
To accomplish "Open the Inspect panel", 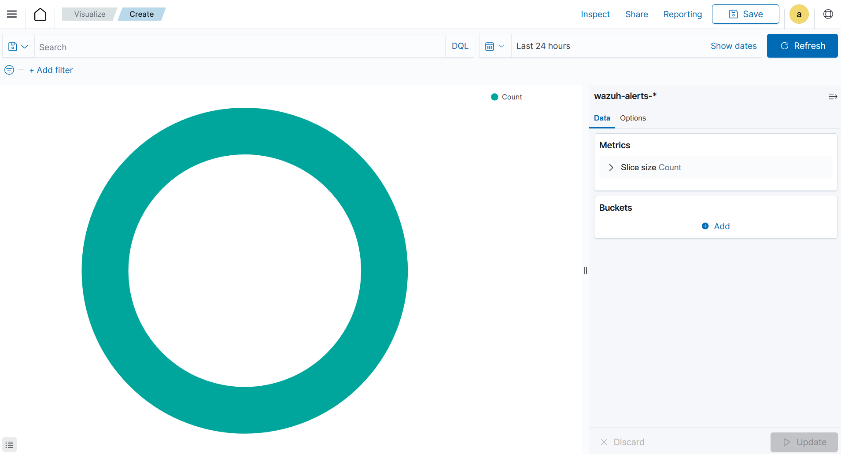I will coord(595,14).
